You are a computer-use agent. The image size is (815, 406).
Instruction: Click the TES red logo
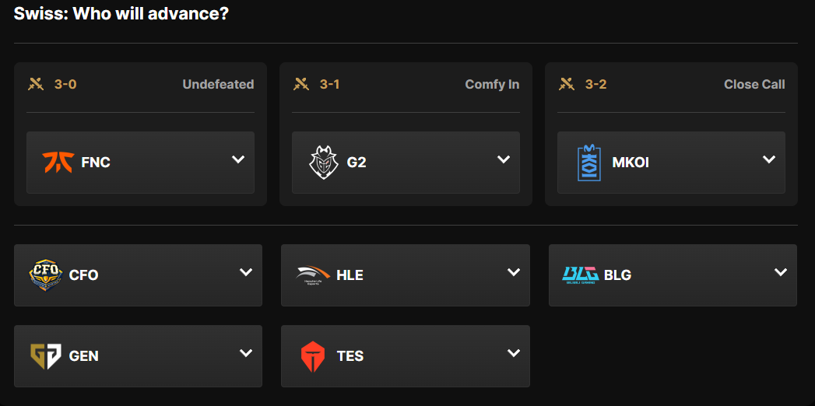tap(313, 355)
